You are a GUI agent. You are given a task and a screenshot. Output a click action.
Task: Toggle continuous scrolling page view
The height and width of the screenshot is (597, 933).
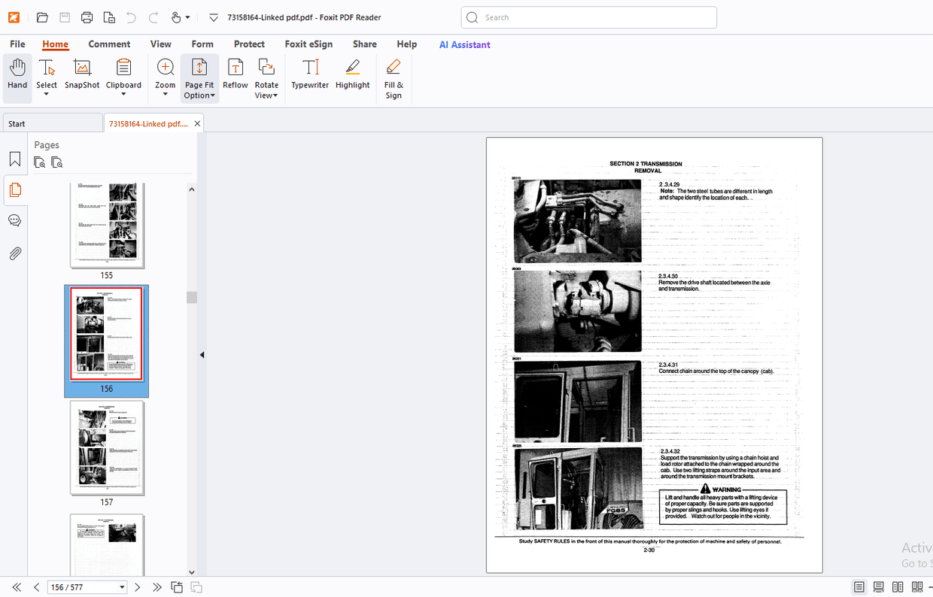point(878,587)
